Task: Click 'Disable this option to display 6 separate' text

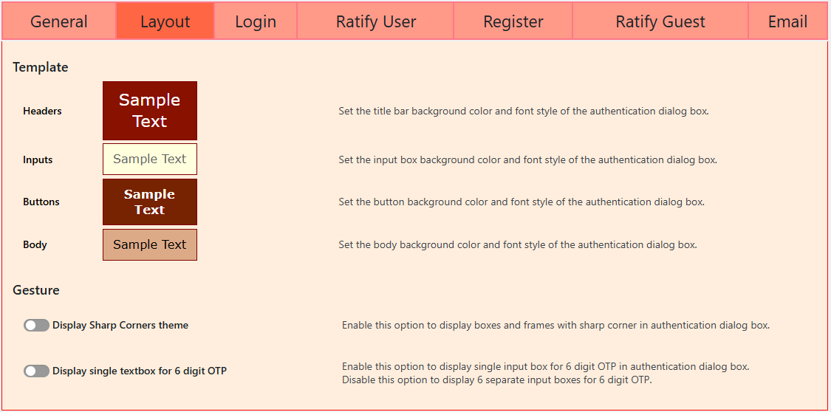Action: (496, 380)
